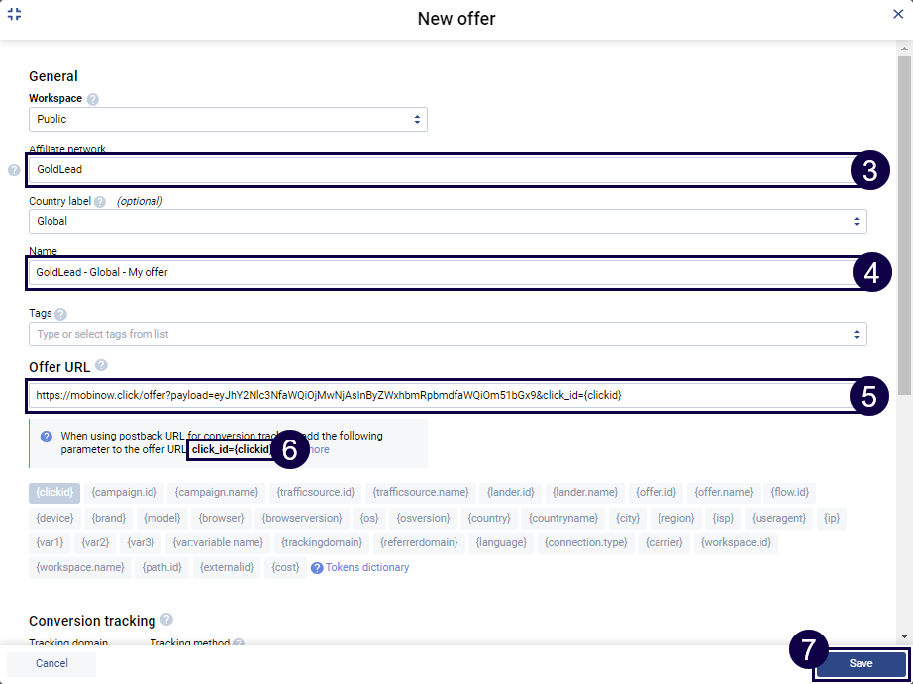This screenshot has height=684, width=913.
Task: Open the Tags selection dropdown
Action: tap(447, 334)
